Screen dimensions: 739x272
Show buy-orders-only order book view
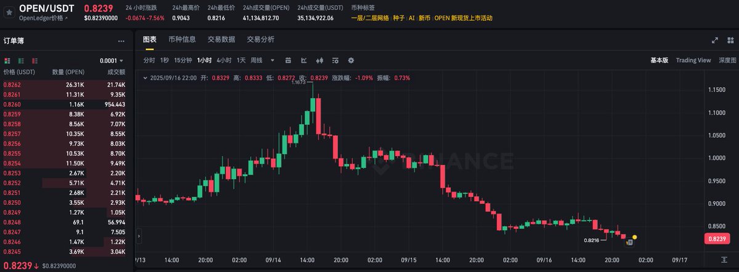coord(22,60)
